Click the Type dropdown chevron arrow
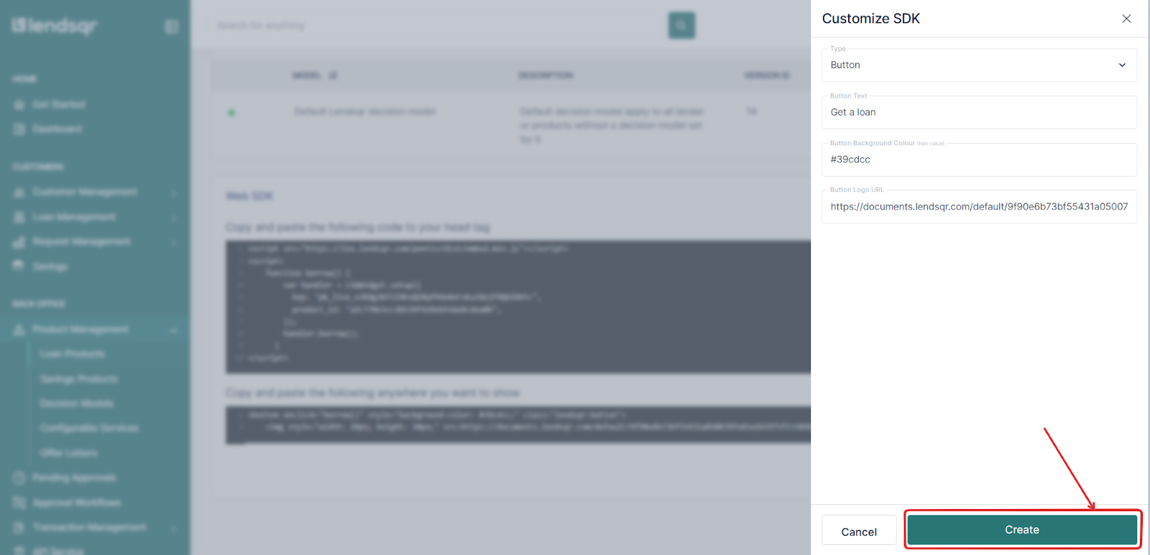 click(x=1122, y=65)
